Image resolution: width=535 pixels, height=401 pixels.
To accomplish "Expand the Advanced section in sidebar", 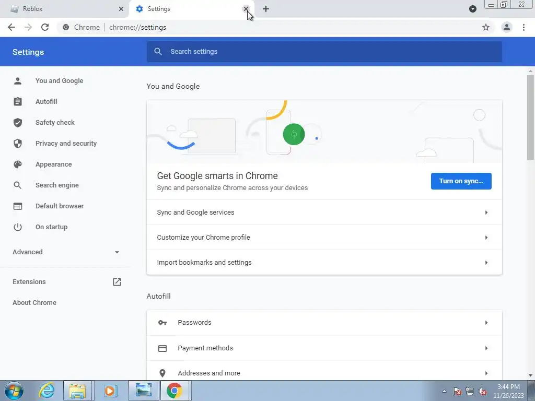I will point(66,252).
